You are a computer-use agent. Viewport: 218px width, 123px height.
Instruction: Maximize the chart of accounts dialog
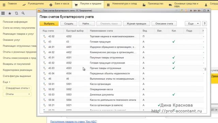204,11
